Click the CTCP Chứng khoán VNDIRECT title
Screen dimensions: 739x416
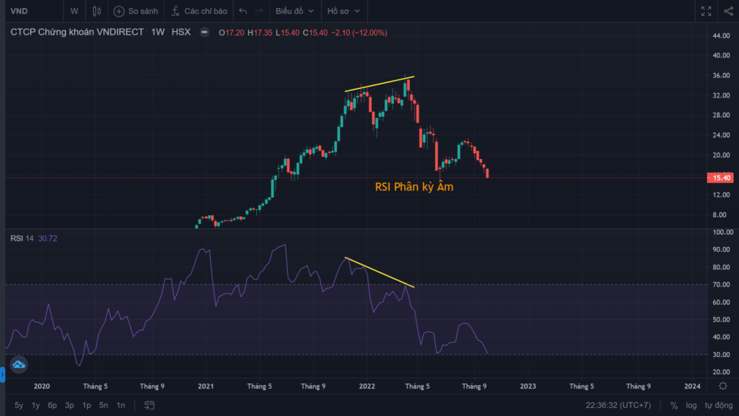pyautogui.click(x=76, y=32)
